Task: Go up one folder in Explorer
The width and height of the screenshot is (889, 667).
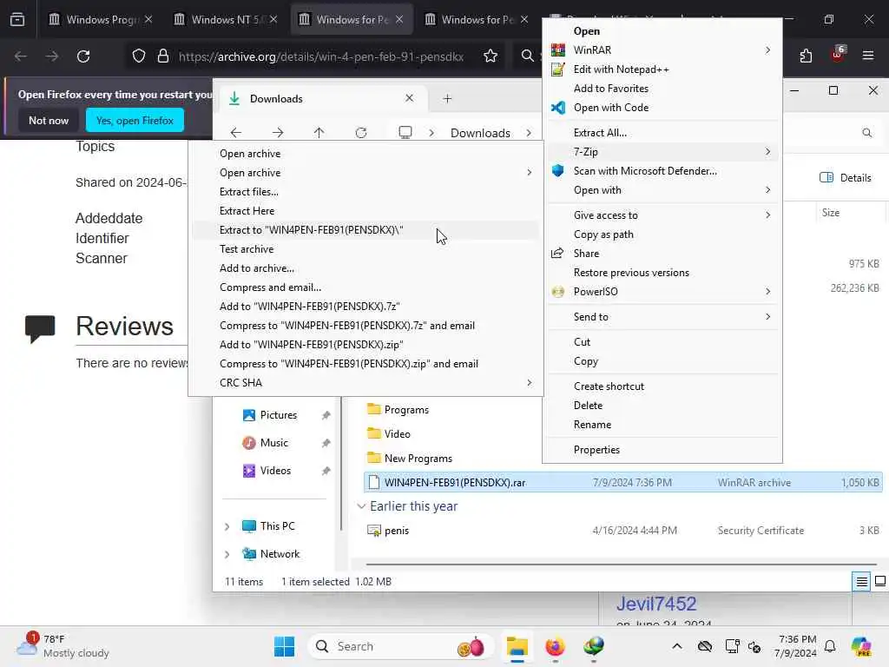Action: coord(319,133)
